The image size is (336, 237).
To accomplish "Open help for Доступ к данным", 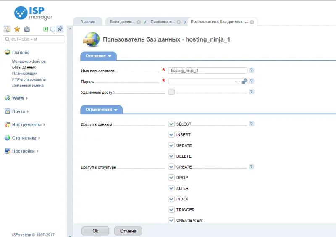I will click(x=251, y=124).
